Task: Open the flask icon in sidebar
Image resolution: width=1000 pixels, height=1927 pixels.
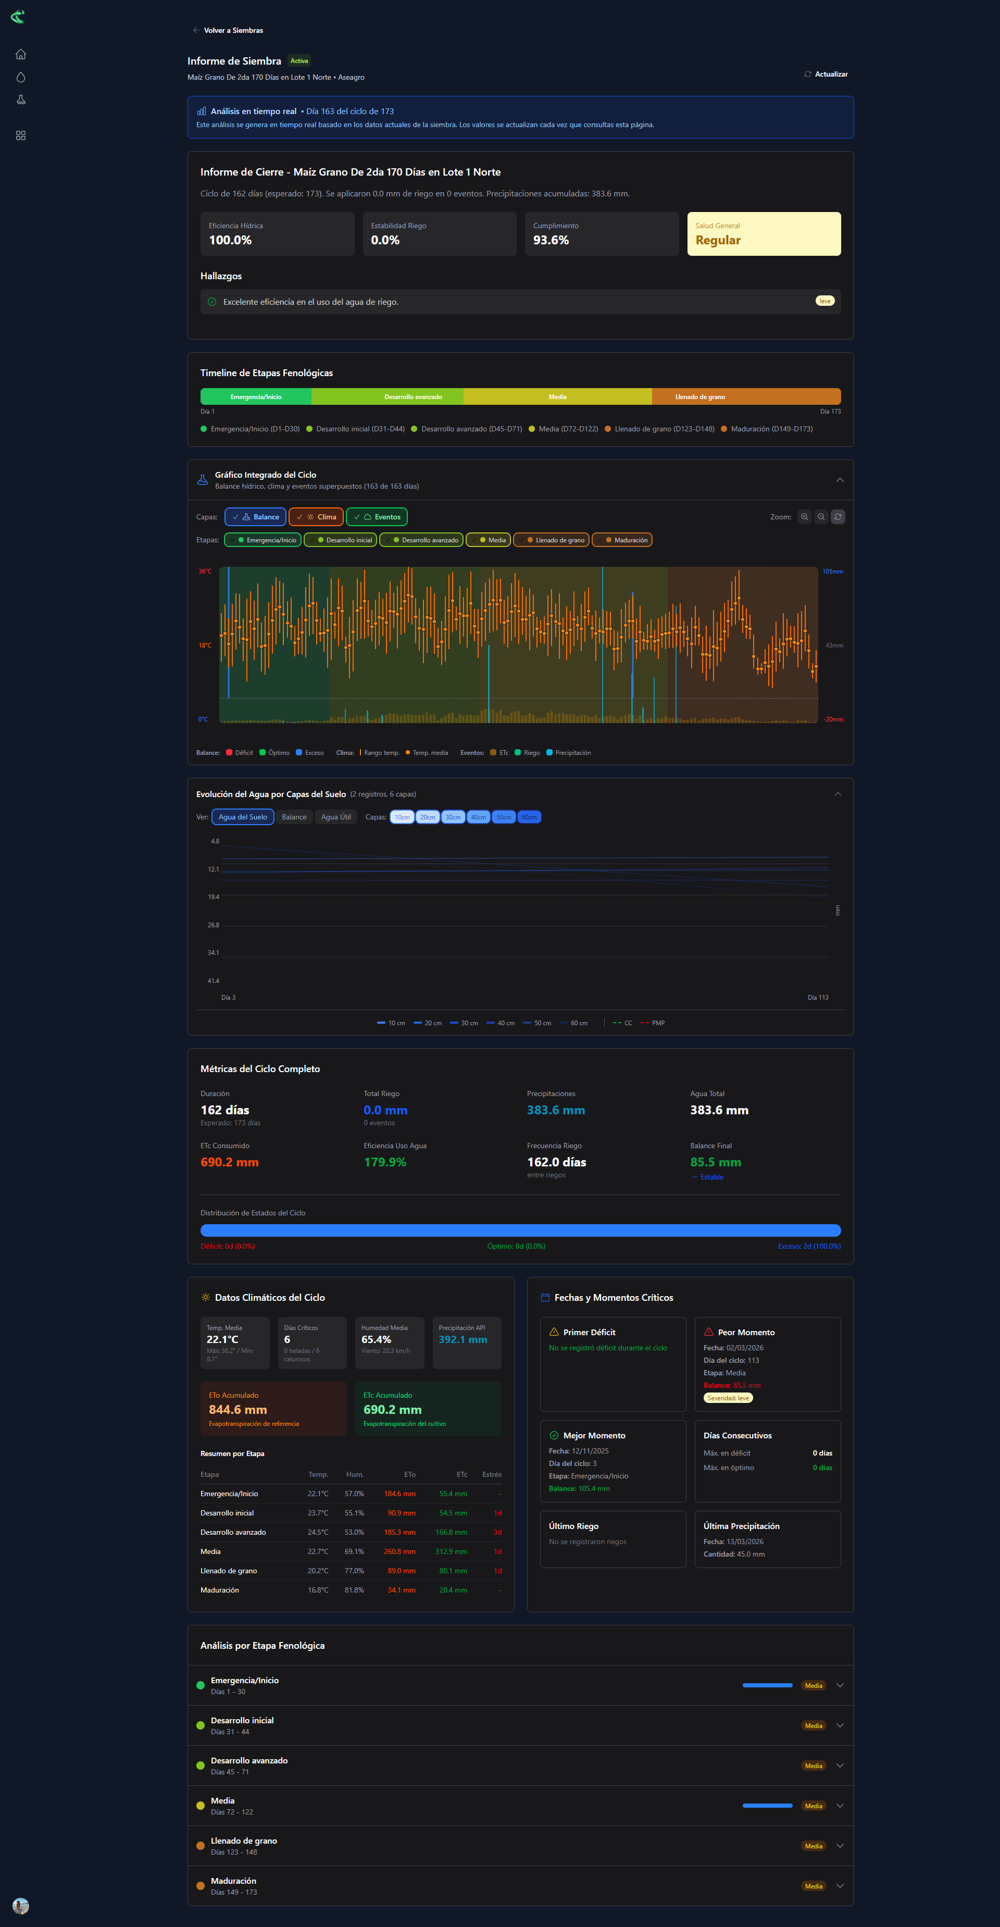Action: pyautogui.click(x=21, y=100)
